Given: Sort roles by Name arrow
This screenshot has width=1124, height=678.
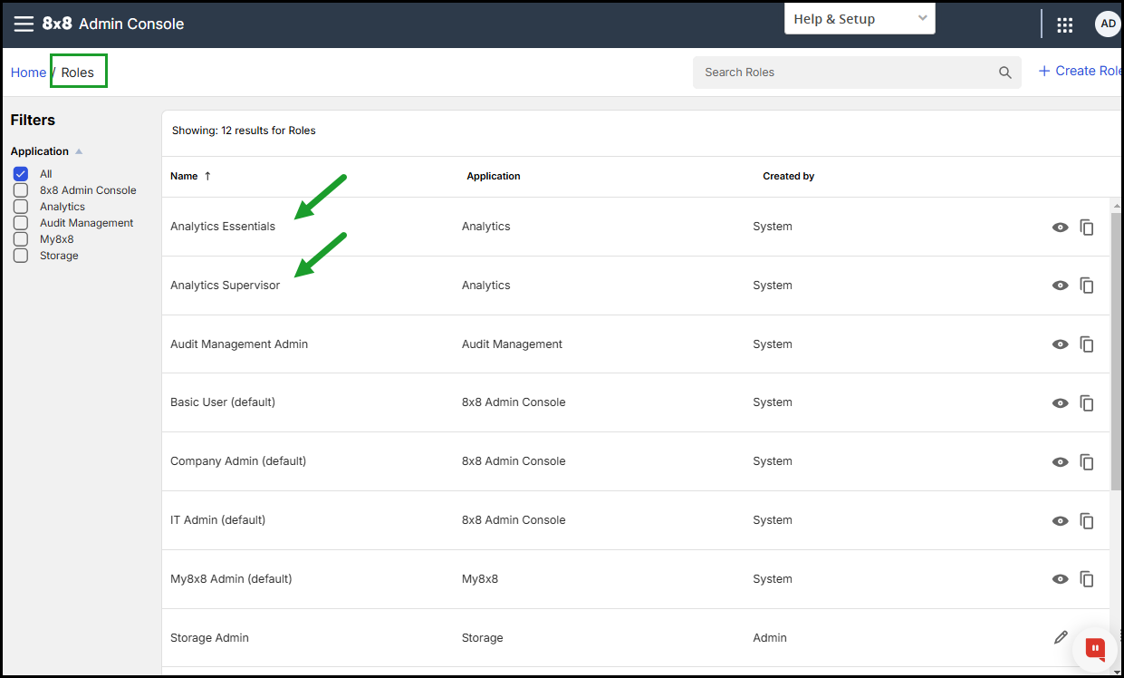Looking at the screenshot, I should 207,176.
